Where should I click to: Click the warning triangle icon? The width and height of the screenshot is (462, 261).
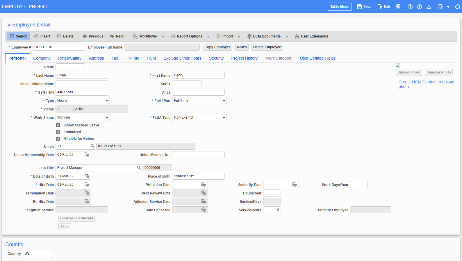click(429, 7)
